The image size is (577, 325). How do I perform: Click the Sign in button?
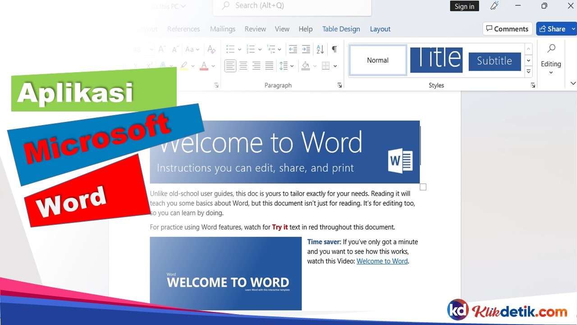(x=464, y=6)
